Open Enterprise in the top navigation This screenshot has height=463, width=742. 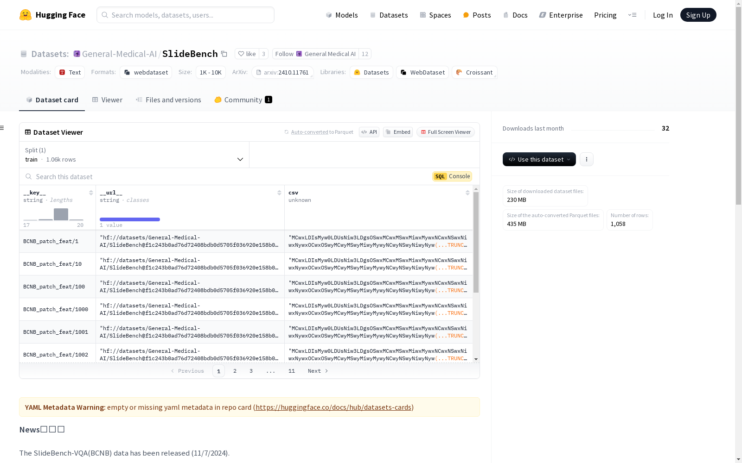[561, 15]
